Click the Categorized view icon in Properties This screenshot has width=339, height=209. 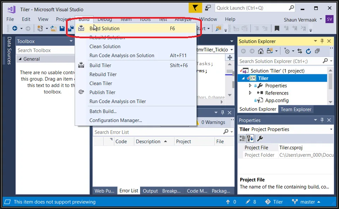(243, 138)
